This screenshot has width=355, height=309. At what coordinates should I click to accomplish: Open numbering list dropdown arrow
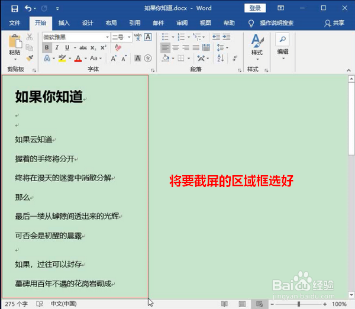tap(188, 37)
